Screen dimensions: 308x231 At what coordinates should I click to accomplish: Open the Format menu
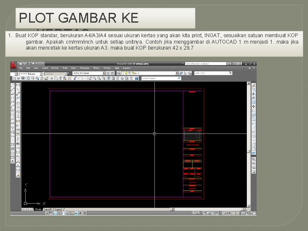55,68
